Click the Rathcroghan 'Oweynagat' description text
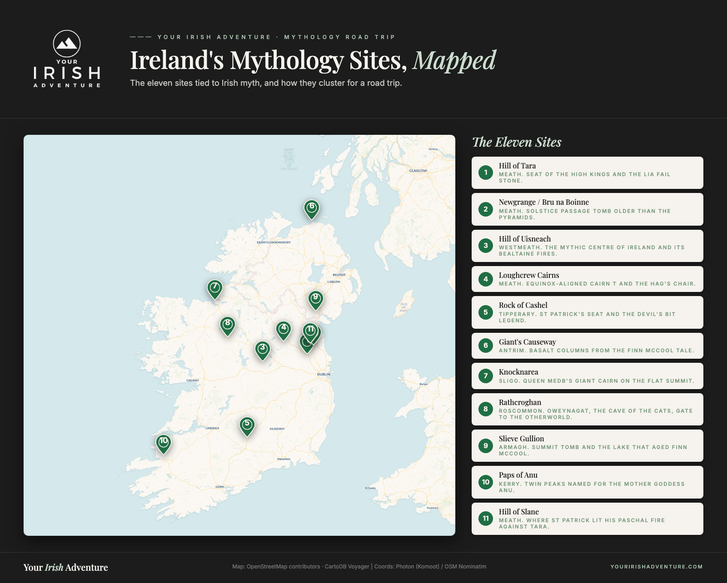727x583 pixels. pyautogui.click(x=596, y=414)
